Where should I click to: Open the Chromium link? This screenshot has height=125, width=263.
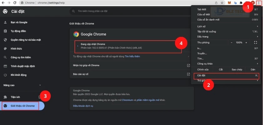(127, 100)
